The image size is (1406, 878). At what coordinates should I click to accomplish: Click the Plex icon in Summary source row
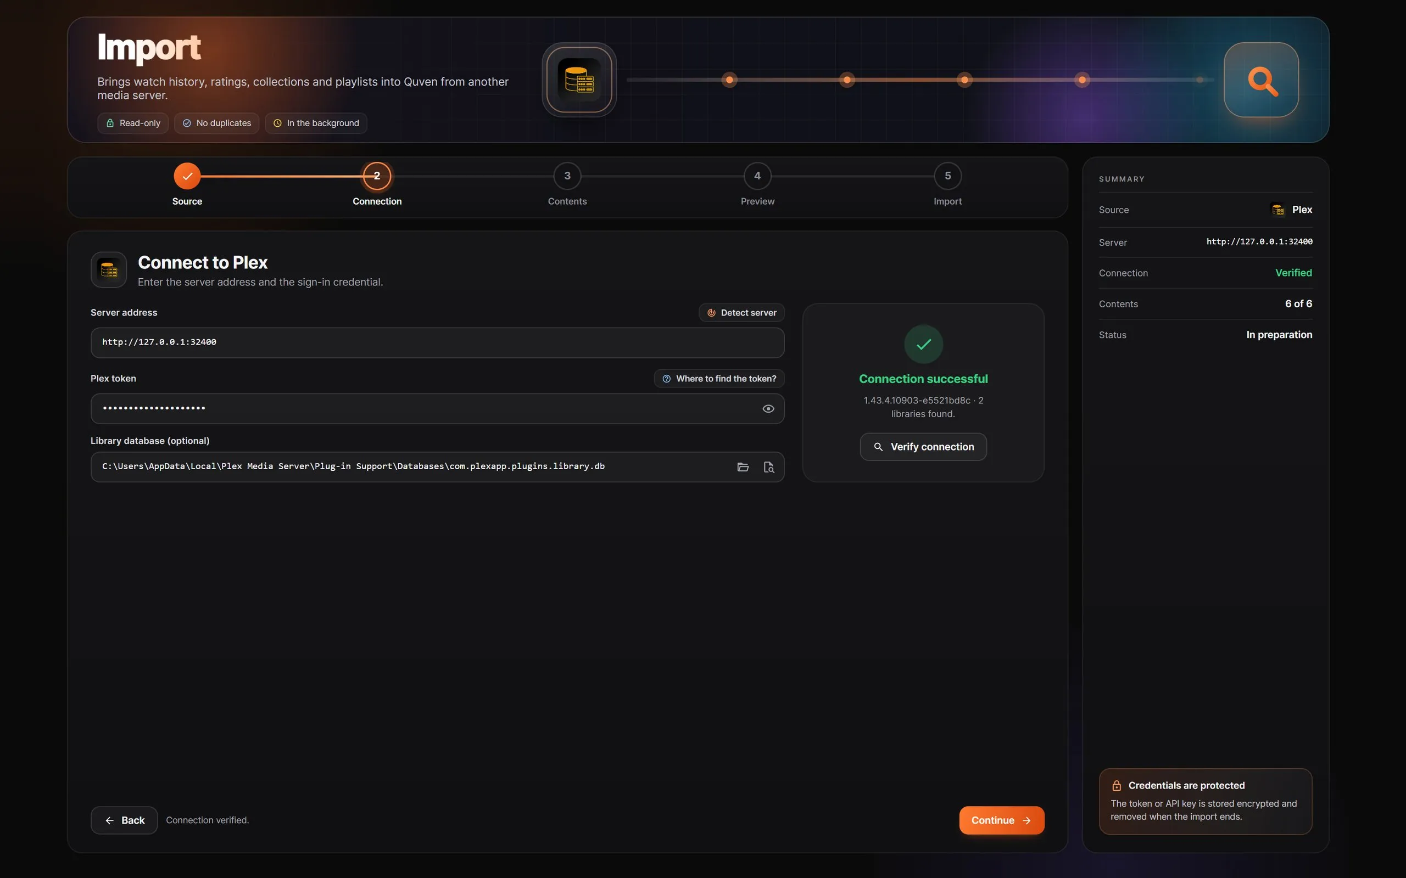coord(1278,210)
